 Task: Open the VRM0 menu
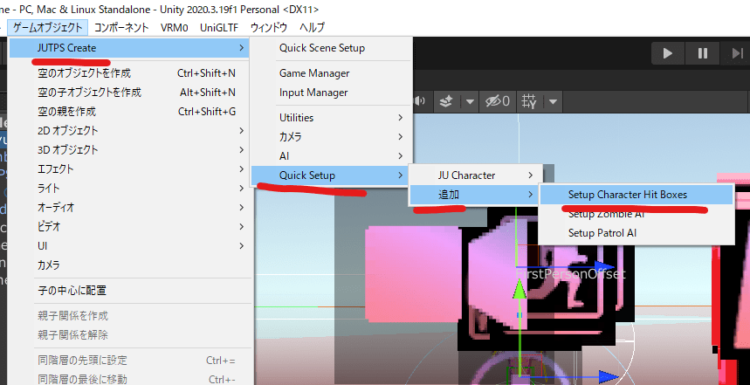[x=174, y=27]
